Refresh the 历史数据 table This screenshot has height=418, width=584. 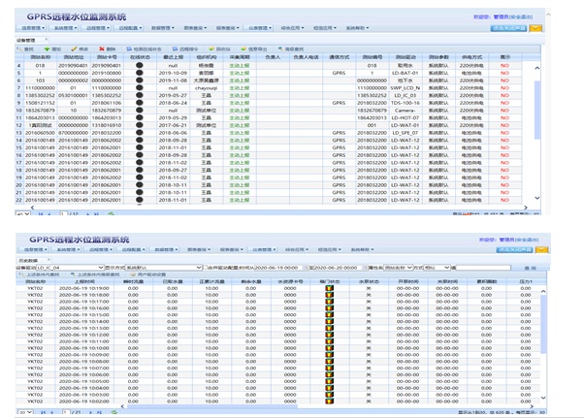click(114, 412)
